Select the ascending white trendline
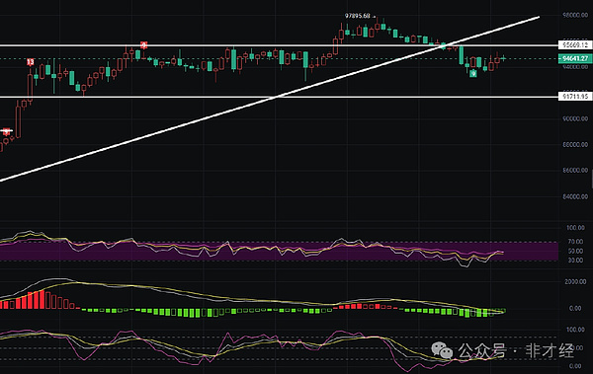593x374 pixels. click(269, 99)
